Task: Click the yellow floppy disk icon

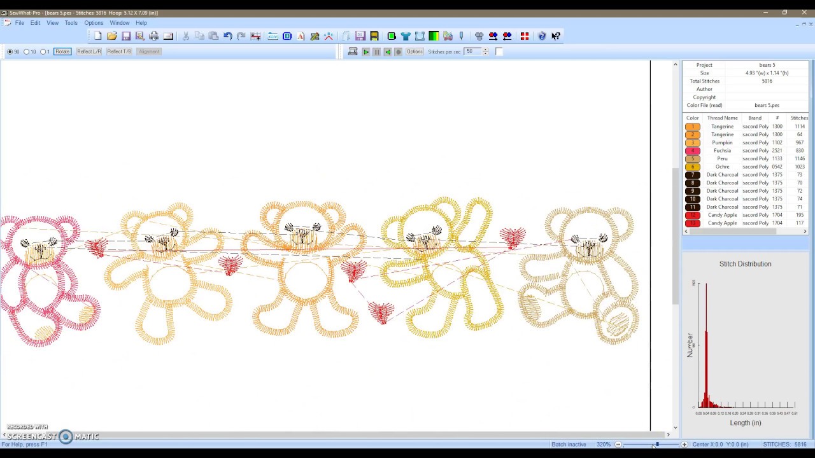Action: [374, 36]
